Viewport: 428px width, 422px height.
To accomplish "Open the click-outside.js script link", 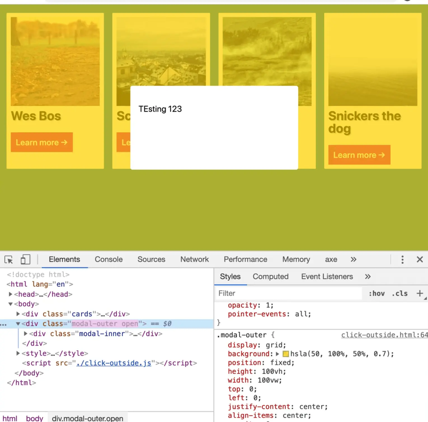I will pos(114,363).
